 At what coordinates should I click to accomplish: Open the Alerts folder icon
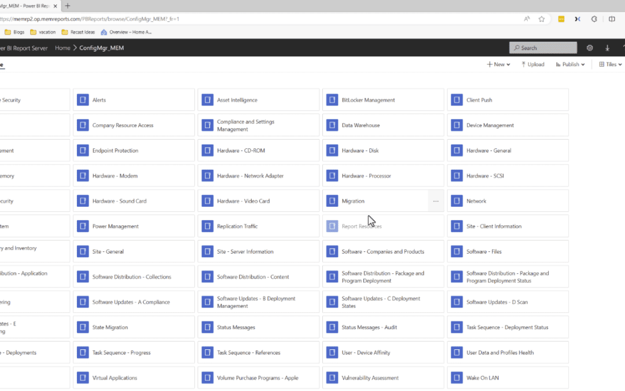83,100
